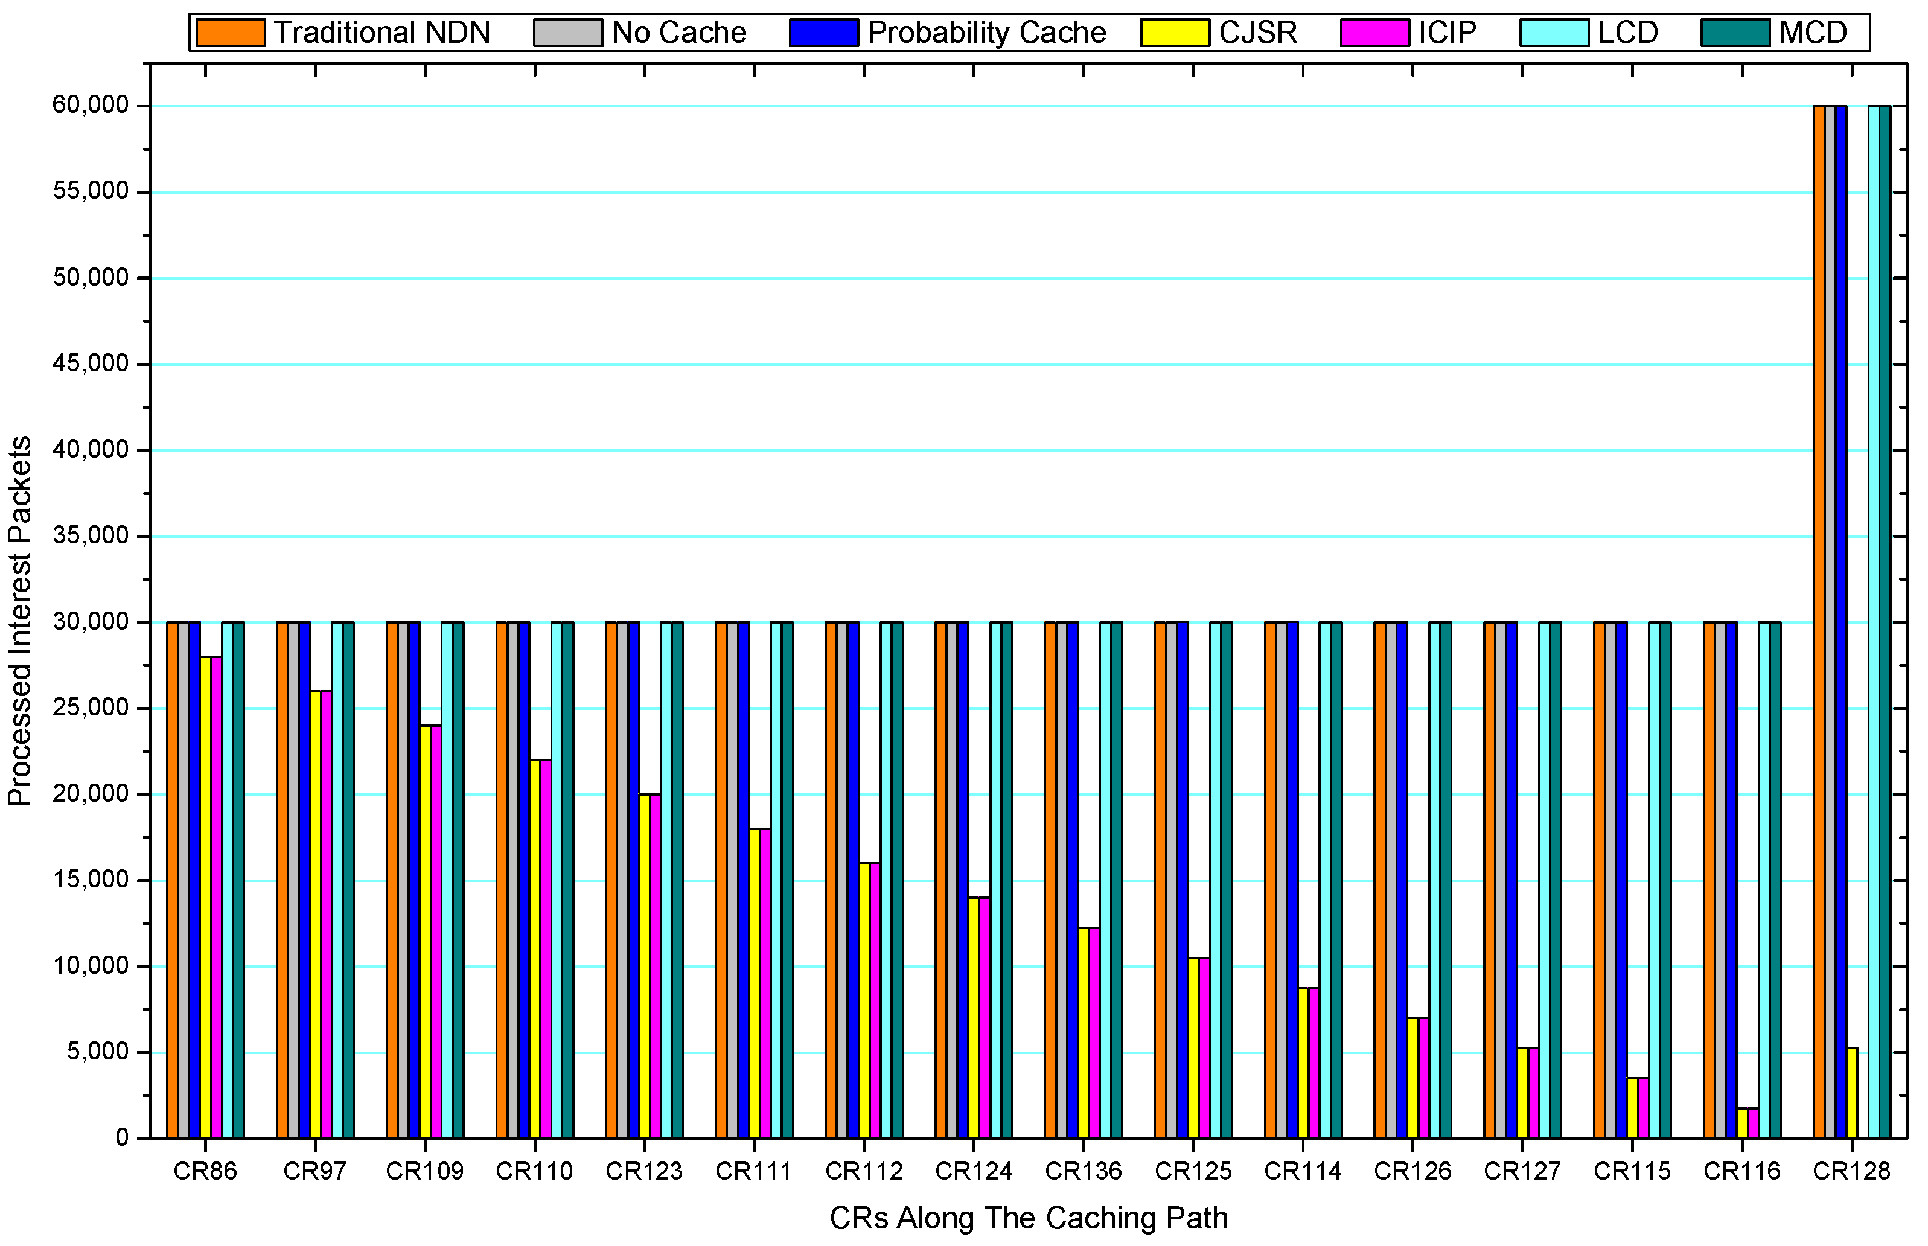Select the yellow CJSR bar at CR128
This screenshot has height=1246, width=1928.
[x=1852, y=1092]
